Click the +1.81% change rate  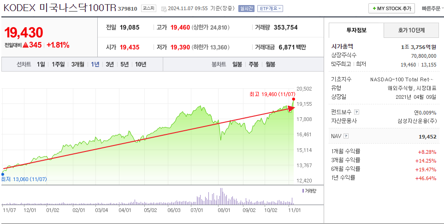point(58,45)
